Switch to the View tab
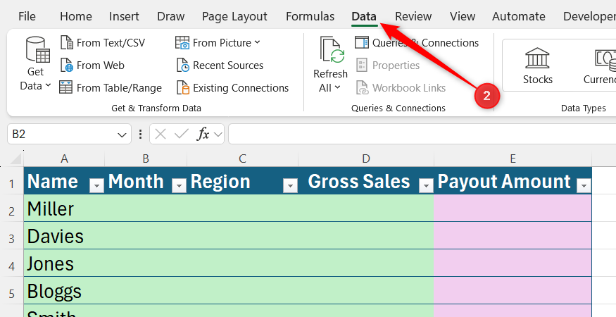 click(463, 16)
